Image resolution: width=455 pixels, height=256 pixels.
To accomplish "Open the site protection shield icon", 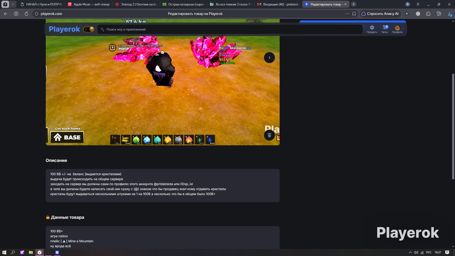I will [x=36, y=14].
